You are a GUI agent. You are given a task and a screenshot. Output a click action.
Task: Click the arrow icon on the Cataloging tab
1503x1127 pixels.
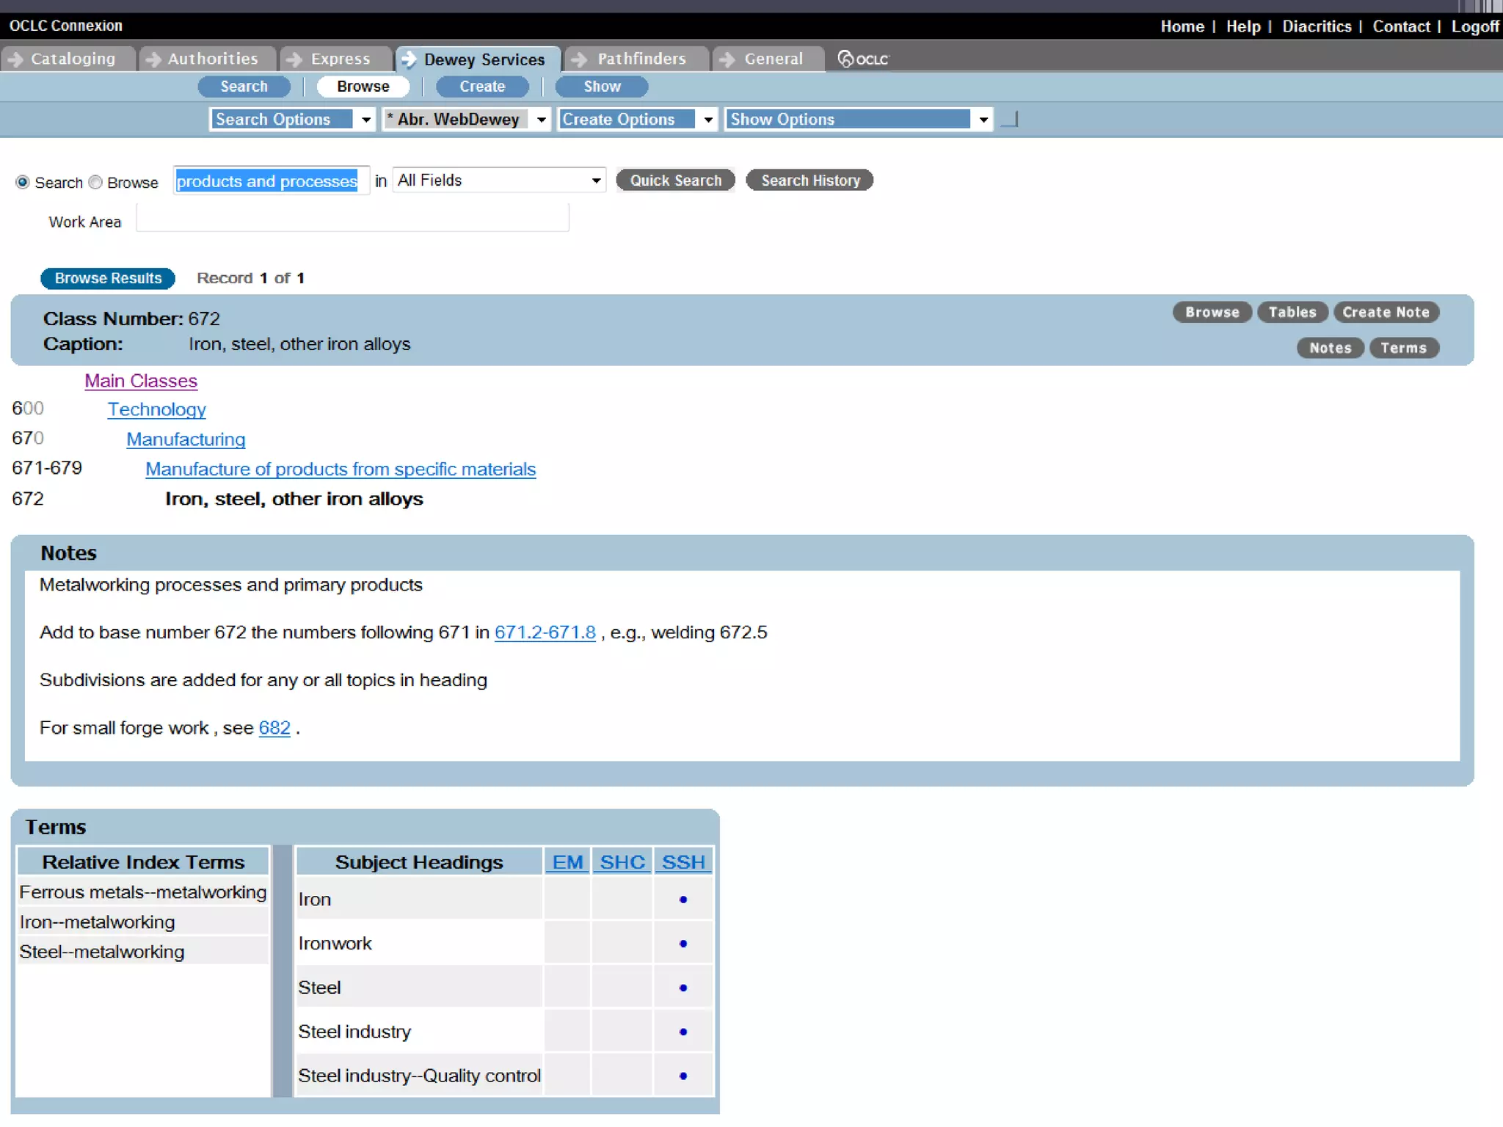click(x=16, y=59)
